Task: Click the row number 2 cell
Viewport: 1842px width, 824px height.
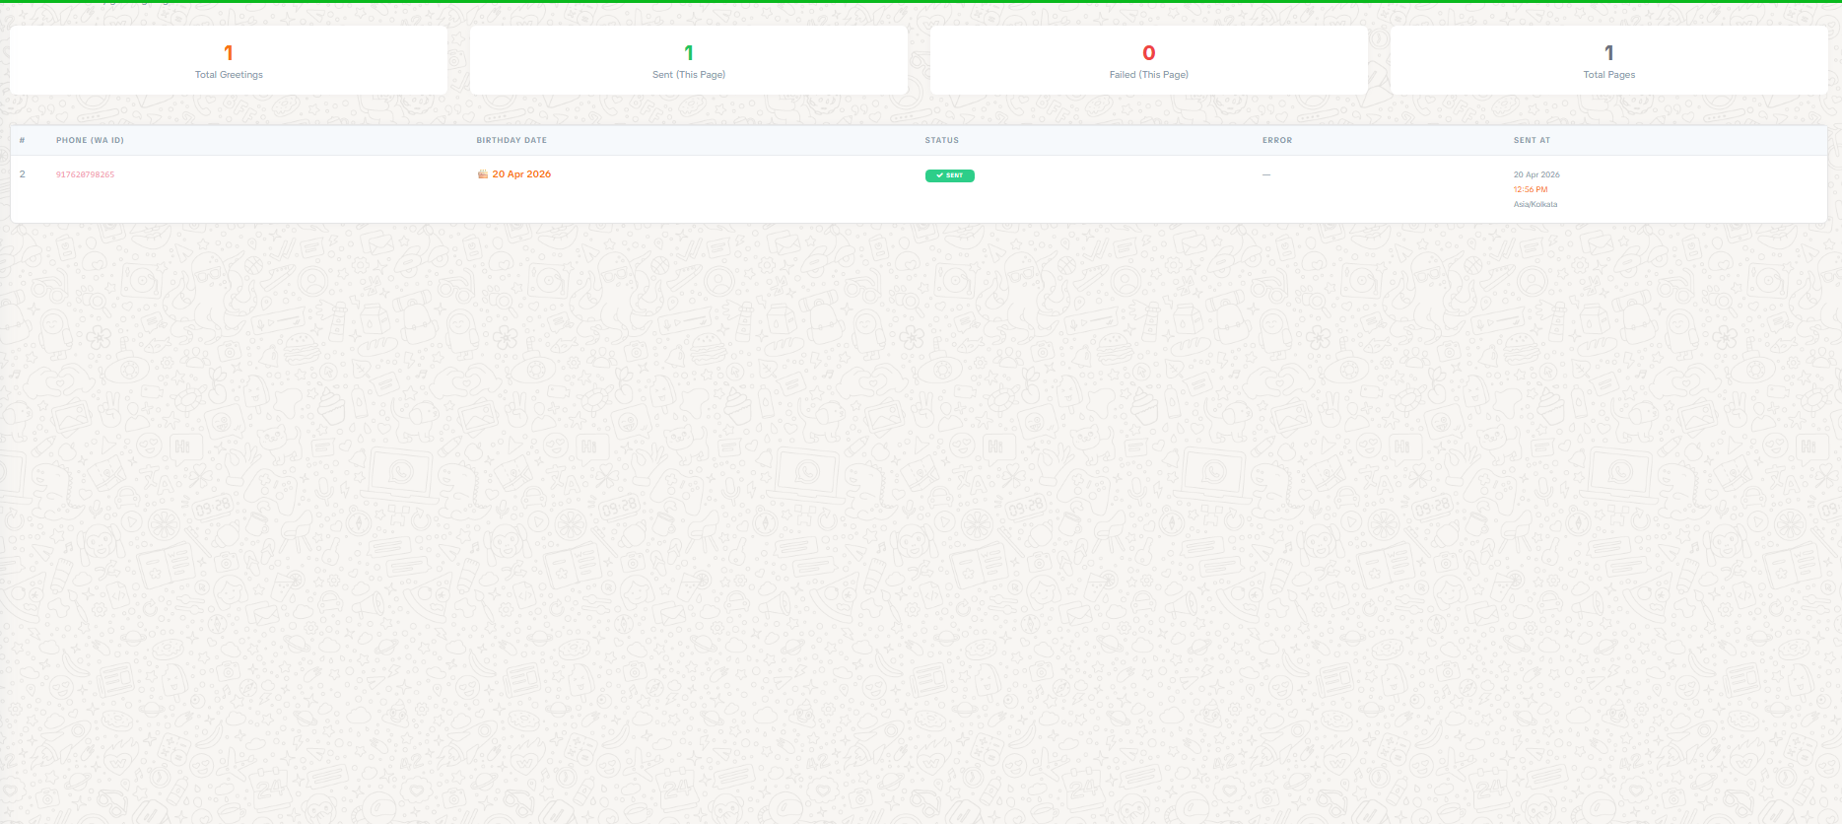Action: pos(23,174)
